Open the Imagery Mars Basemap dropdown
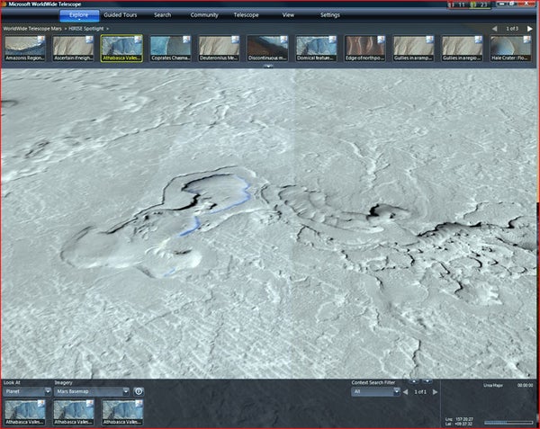 (91, 391)
